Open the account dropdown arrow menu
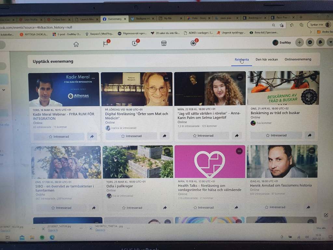The width and height of the screenshot is (333, 250). tap(330, 42)
